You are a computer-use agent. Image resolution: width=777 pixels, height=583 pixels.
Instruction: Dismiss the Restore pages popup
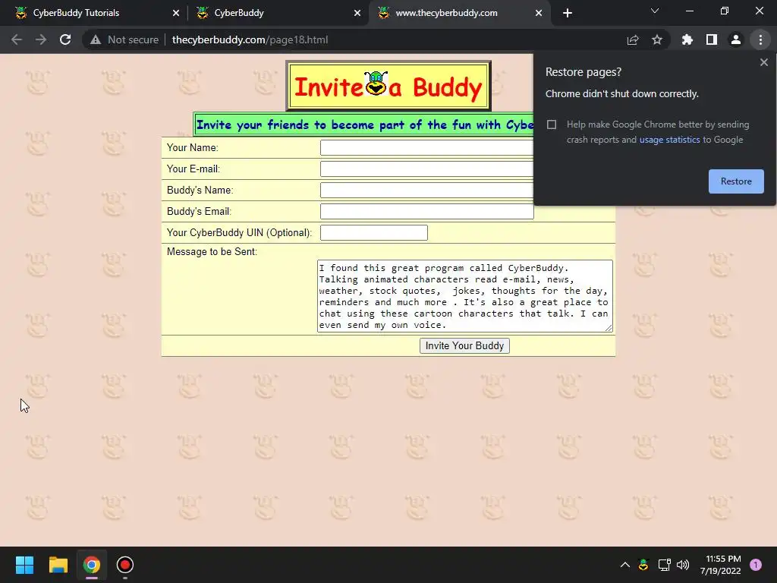point(764,62)
